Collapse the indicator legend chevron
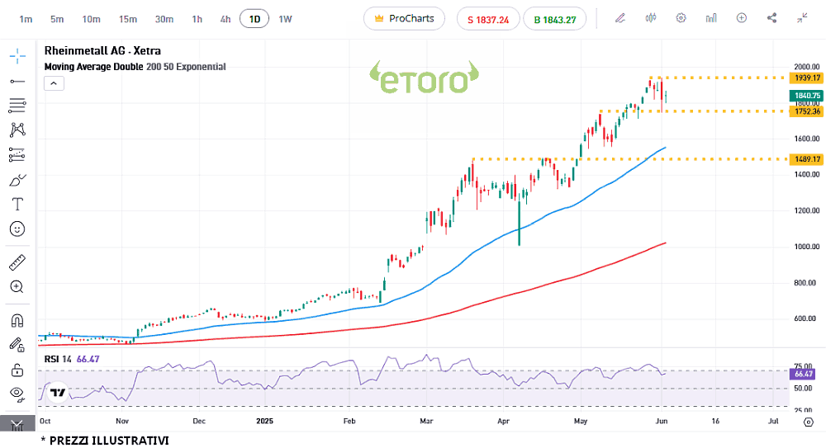Viewport: 826px width, 448px height. 54,83
